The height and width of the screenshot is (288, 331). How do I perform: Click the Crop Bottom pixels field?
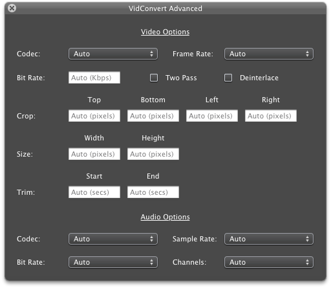tap(153, 116)
